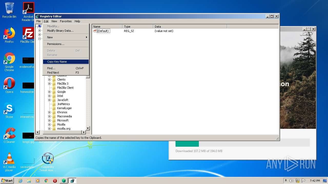Click tree pane scroll left arrow

pos(37,132)
